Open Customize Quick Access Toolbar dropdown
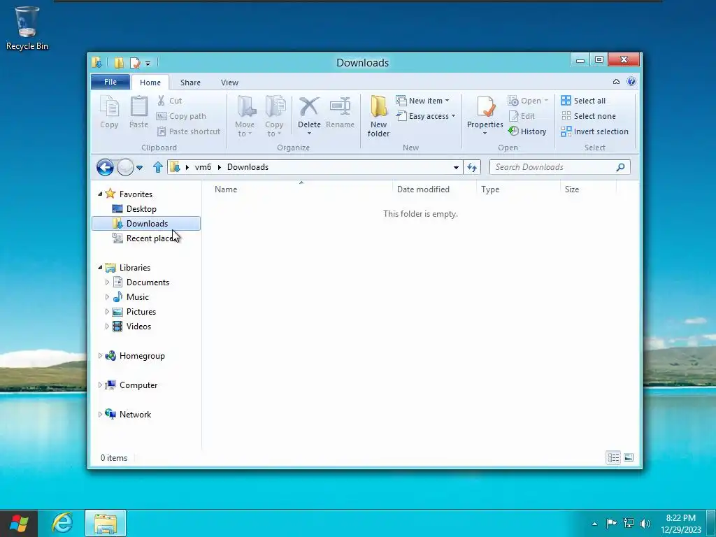 [148, 64]
